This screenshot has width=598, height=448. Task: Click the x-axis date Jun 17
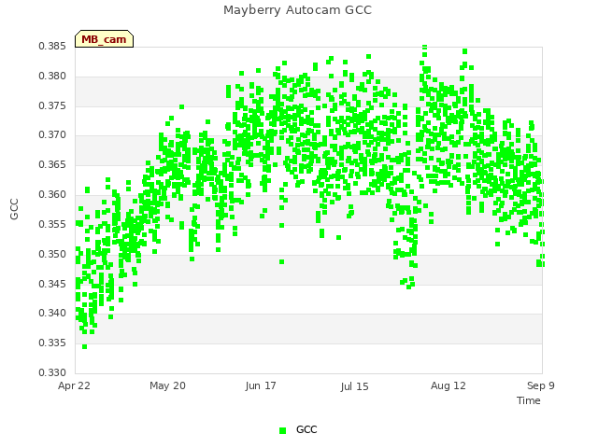coord(261,385)
